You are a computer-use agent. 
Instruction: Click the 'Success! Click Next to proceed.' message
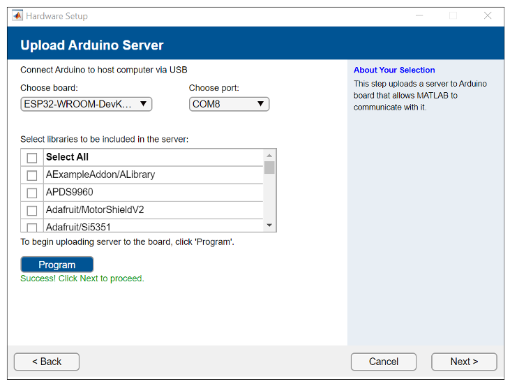pos(82,279)
